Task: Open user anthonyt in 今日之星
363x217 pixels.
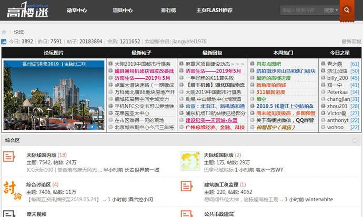Action: pos(338,120)
